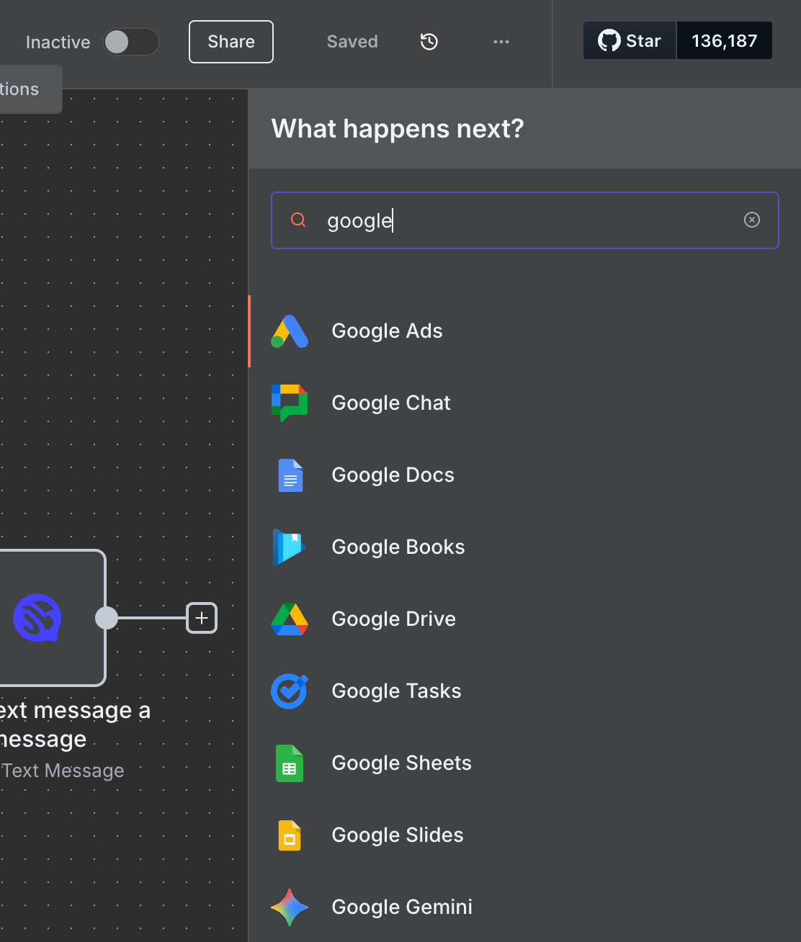Select the Google Docs icon
Viewport: 801px width, 942px height.
click(x=290, y=475)
